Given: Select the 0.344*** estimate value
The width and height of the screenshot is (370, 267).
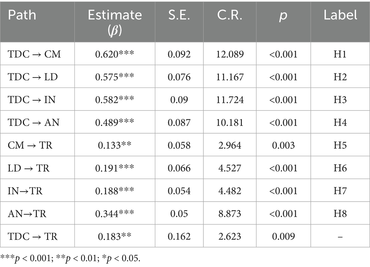Looking at the screenshot, I should pos(114,213).
